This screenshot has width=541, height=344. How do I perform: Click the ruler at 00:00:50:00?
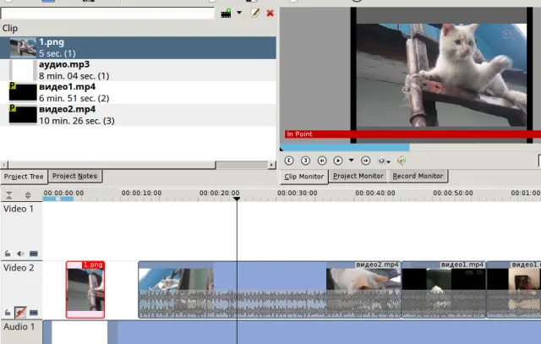pos(453,194)
